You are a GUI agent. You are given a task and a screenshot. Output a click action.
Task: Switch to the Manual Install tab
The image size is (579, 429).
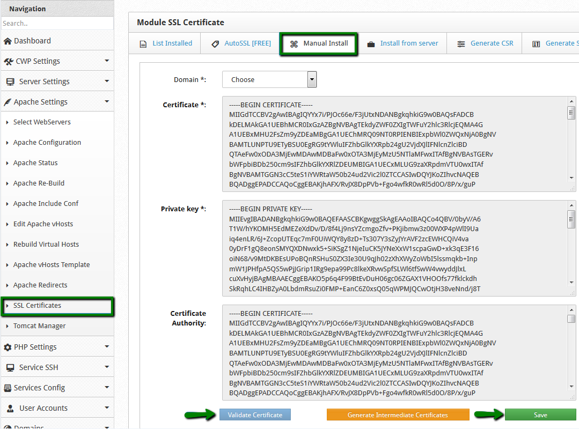[320, 43]
